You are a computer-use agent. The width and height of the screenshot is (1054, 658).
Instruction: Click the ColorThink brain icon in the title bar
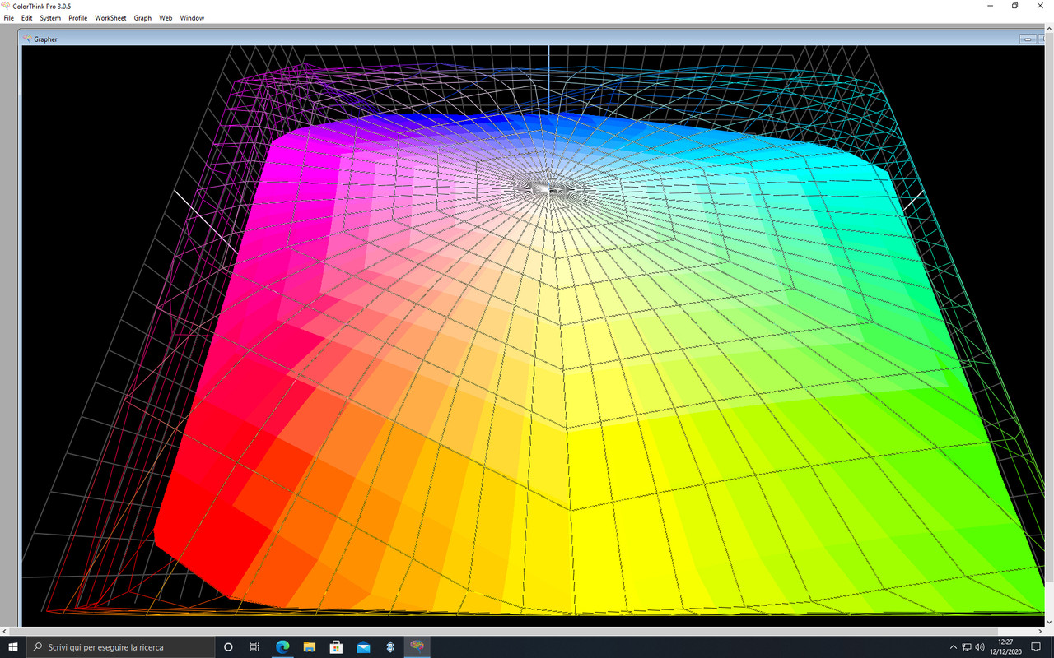click(x=7, y=6)
